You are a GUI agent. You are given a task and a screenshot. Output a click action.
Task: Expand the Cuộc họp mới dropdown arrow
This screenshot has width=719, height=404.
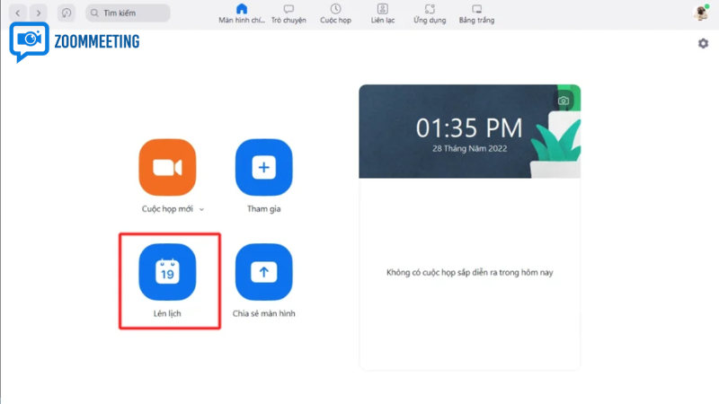(x=201, y=209)
